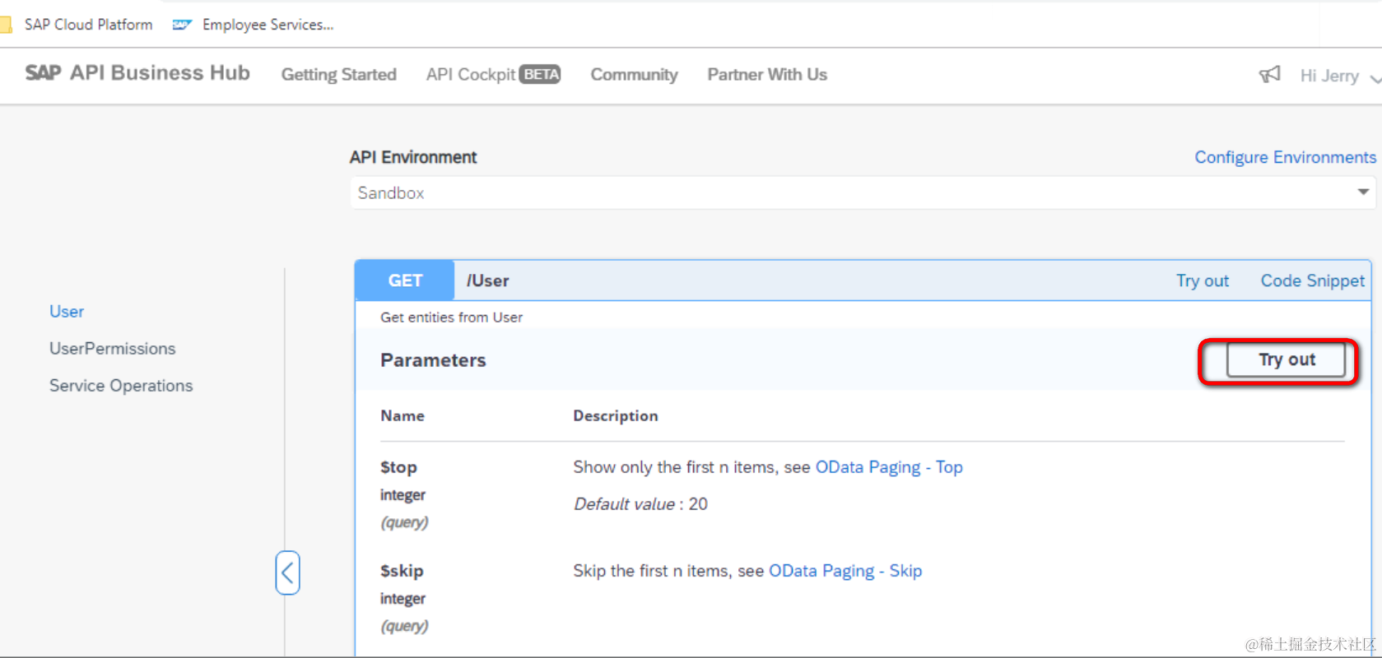
Task: Click the Try out link in GET header
Action: 1202,280
